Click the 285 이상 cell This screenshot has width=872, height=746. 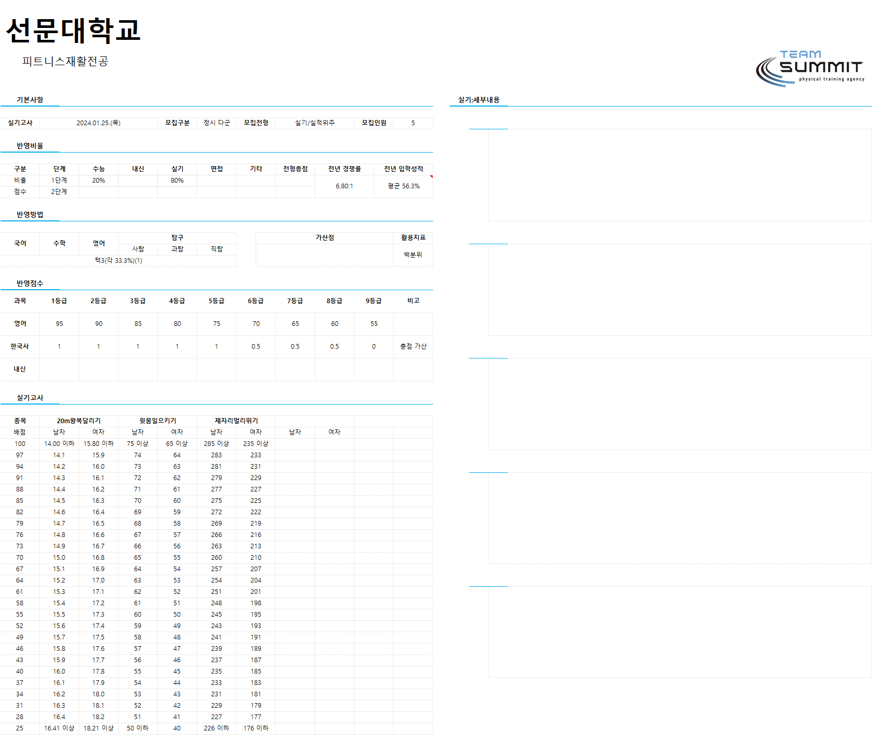tap(216, 444)
